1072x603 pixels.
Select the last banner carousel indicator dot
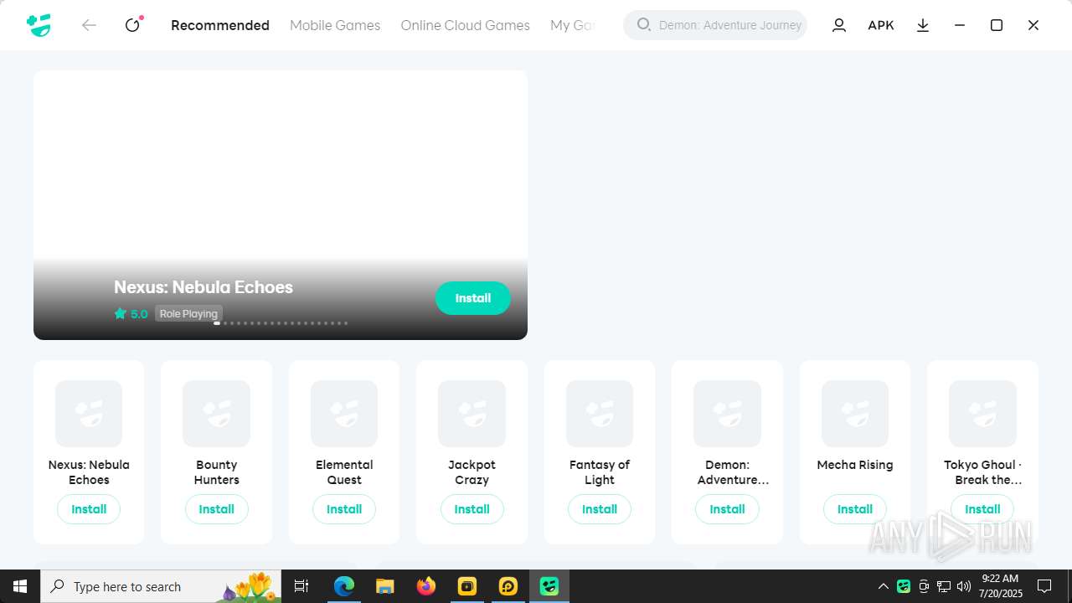coord(346,323)
